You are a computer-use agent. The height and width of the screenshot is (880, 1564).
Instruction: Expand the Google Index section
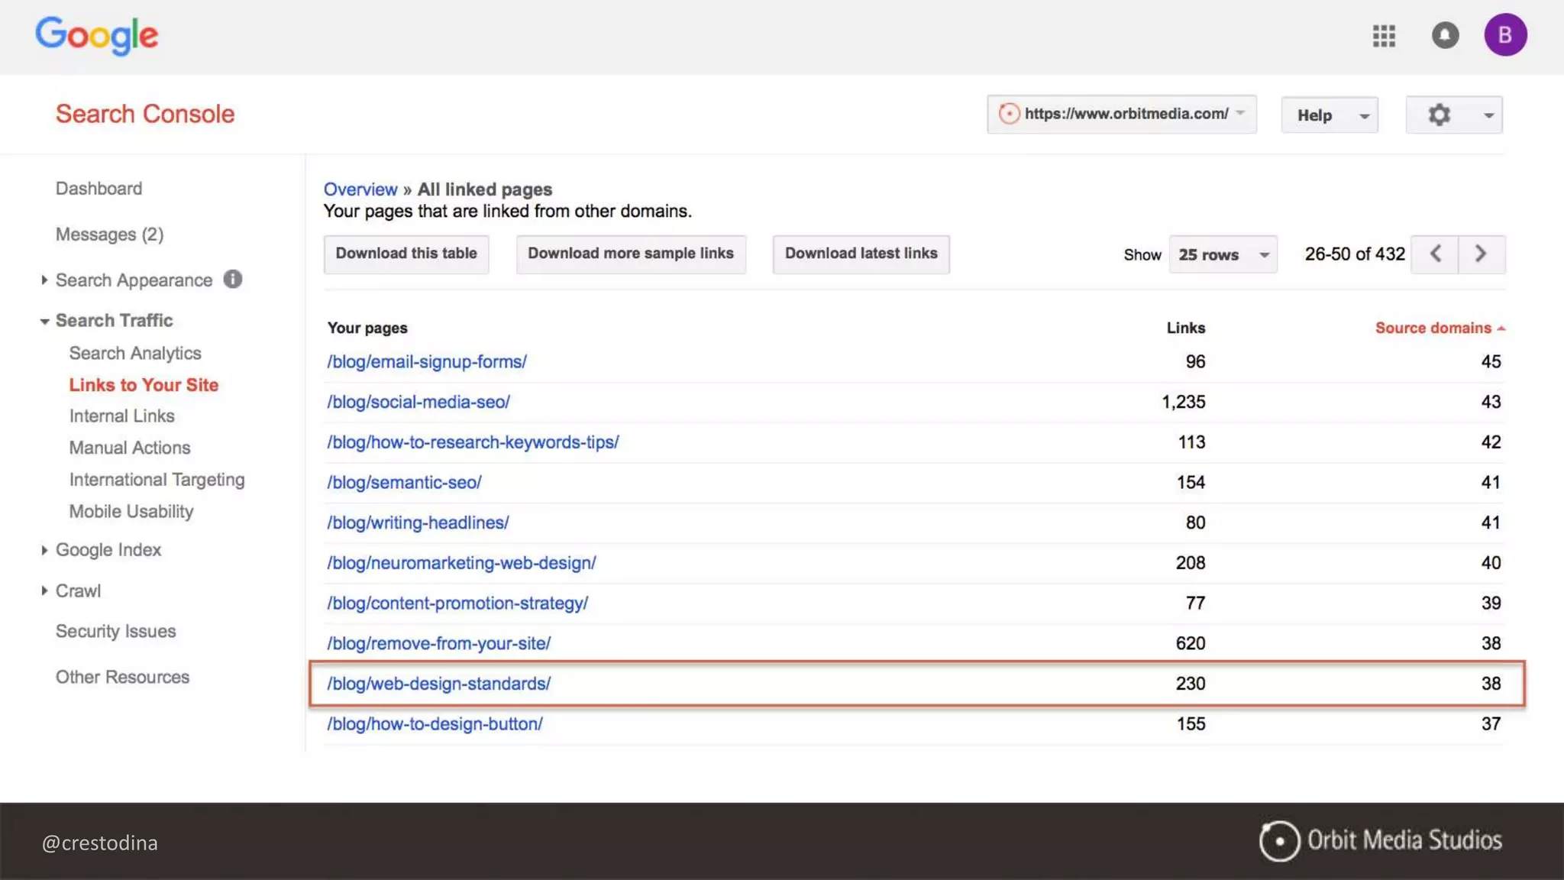pyautogui.click(x=108, y=550)
